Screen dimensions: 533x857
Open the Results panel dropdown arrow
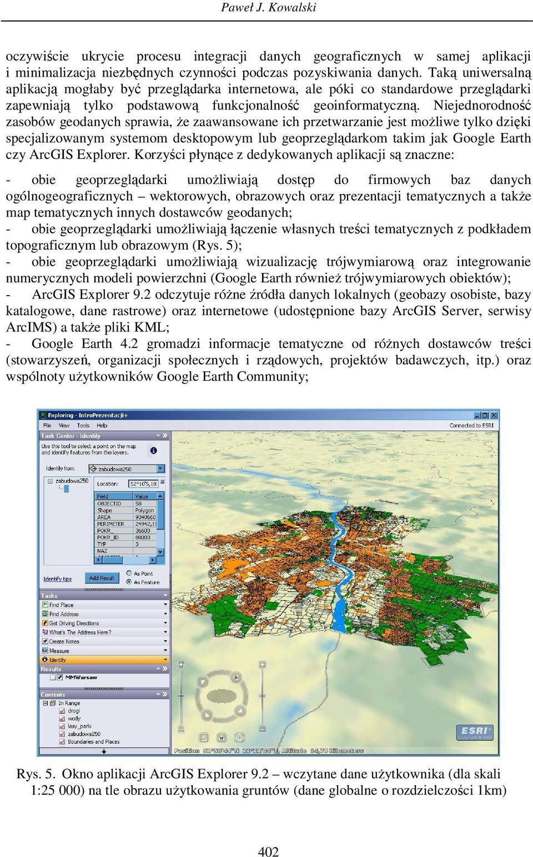coord(158,669)
